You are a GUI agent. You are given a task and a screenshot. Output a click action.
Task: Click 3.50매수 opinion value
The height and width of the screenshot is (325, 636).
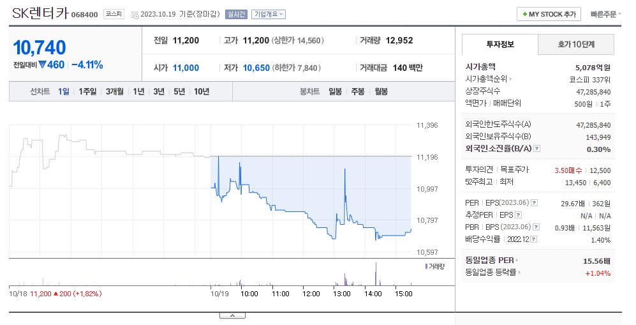(x=568, y=170)
